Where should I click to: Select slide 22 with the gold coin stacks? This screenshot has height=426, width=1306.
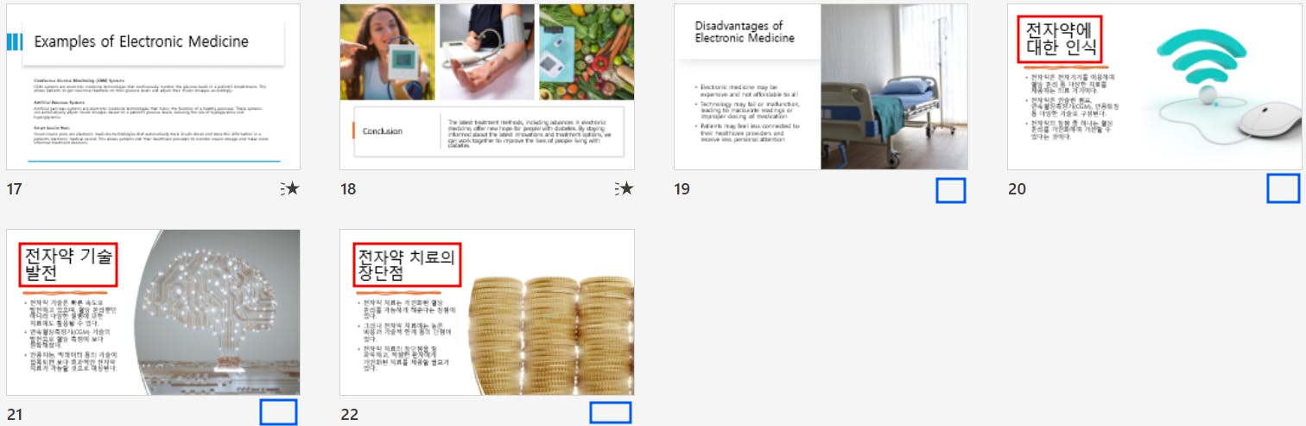pos(487,312)
